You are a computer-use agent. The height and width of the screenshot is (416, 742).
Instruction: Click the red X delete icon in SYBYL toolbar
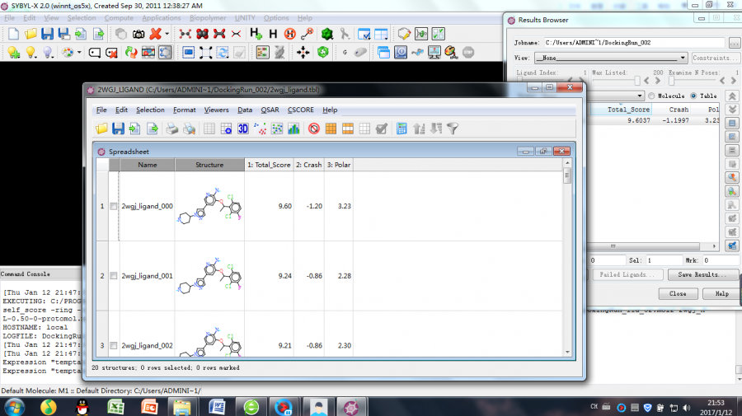pyautogui.click(x=155, y=34)
